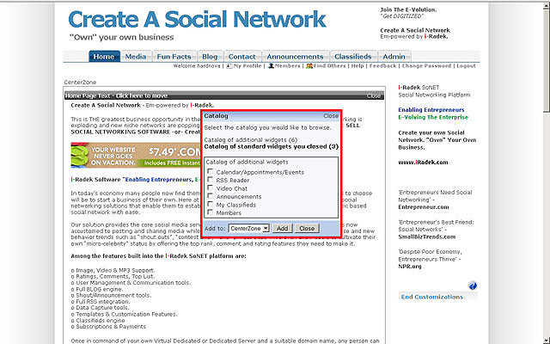Click End Customizations link
This screenshot has height=344, width=550.
pos(431,297)
